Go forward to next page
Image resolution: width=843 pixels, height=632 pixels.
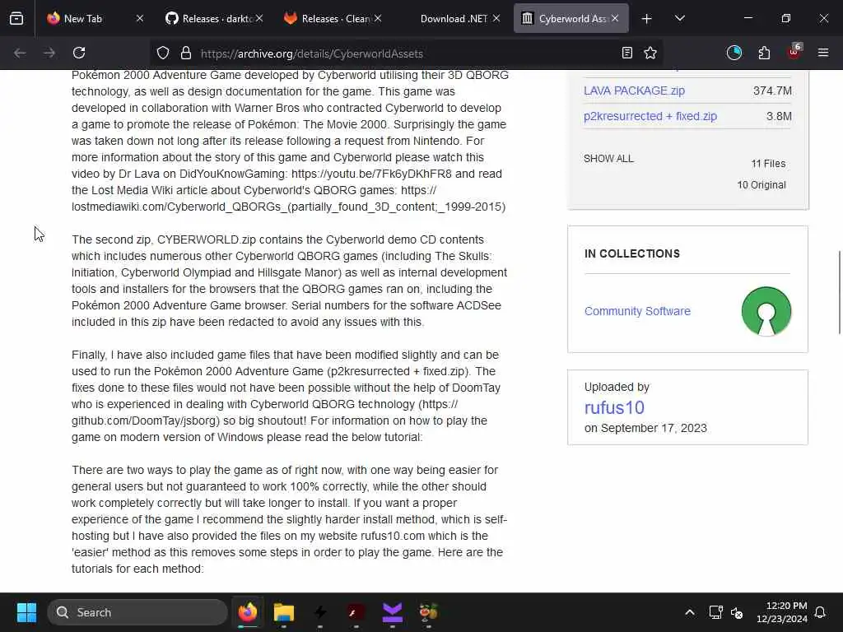coord(49,53)
